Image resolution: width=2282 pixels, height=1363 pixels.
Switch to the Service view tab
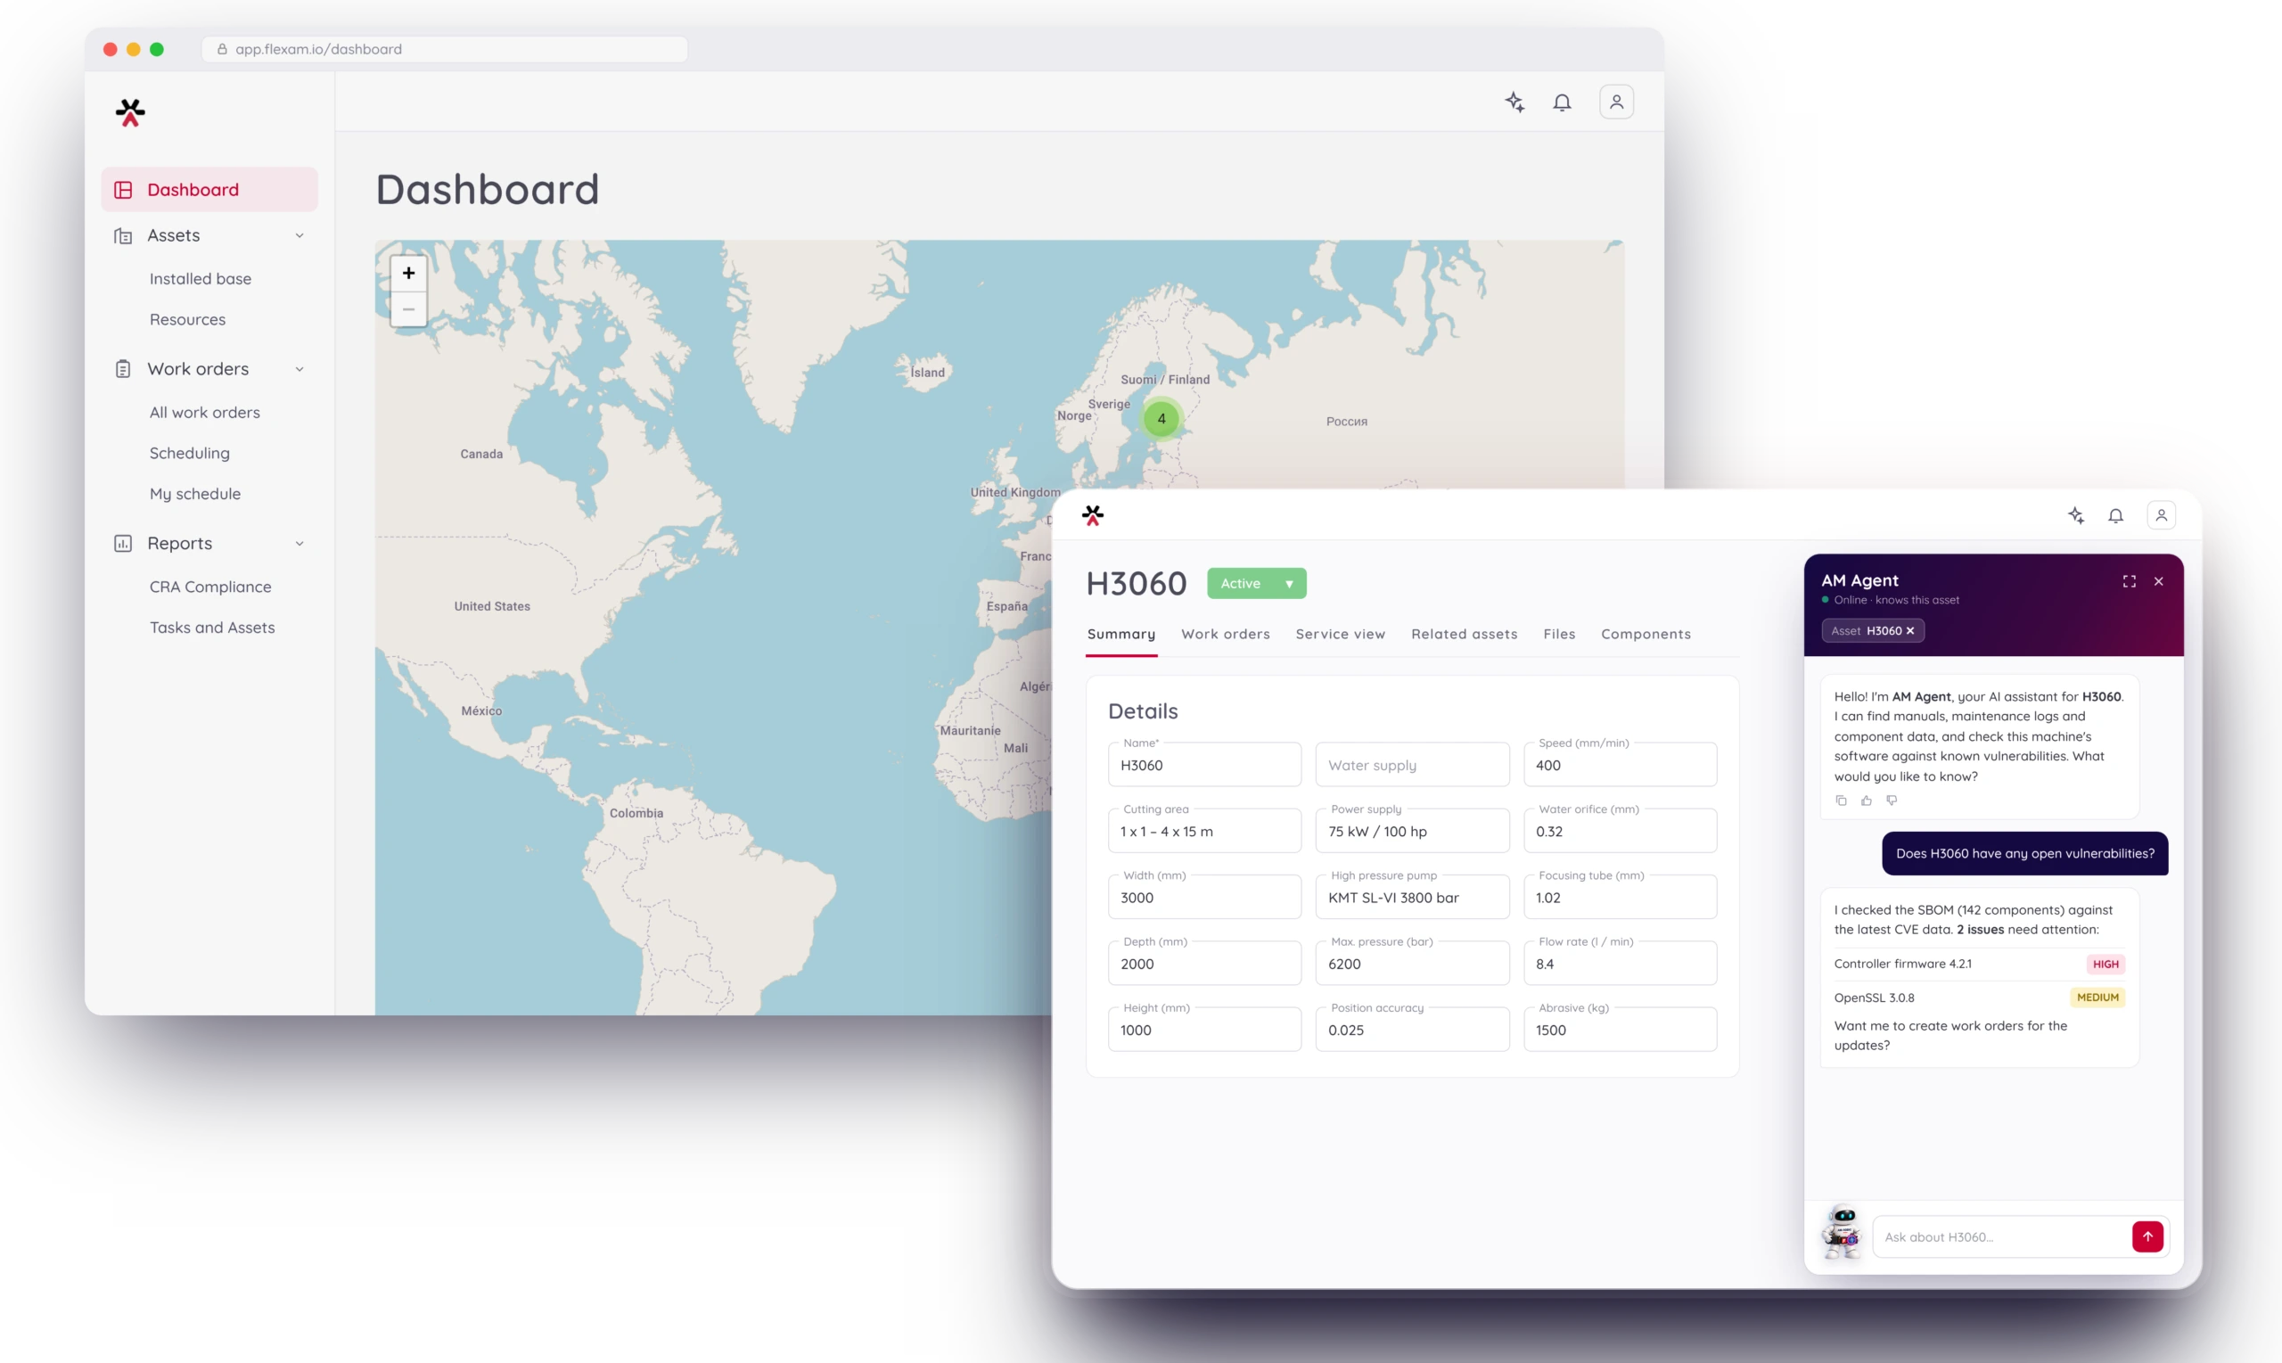click(x=1340, y=634)
